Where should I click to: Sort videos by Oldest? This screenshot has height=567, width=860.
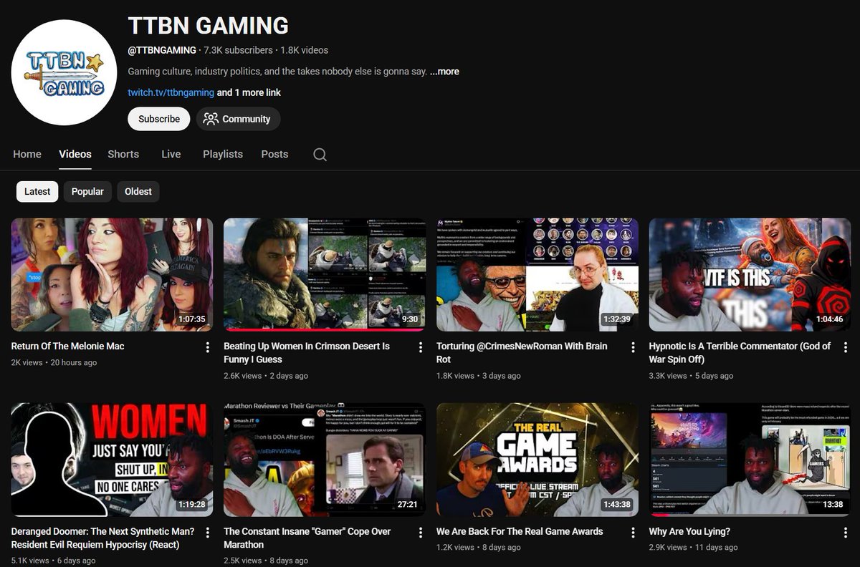click(138, 191)
